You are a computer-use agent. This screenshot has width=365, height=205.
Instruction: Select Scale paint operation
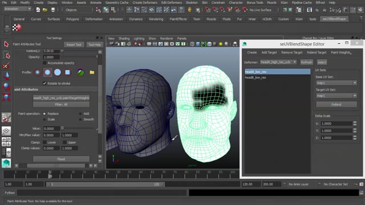pos(44,120)
